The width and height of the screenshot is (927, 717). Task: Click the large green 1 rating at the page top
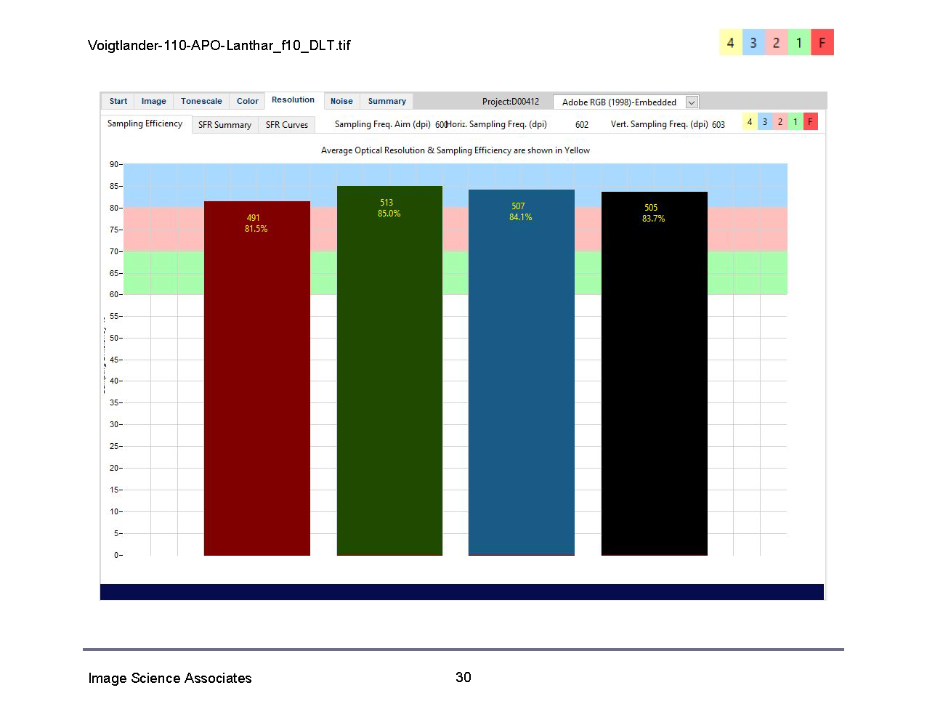799,43
